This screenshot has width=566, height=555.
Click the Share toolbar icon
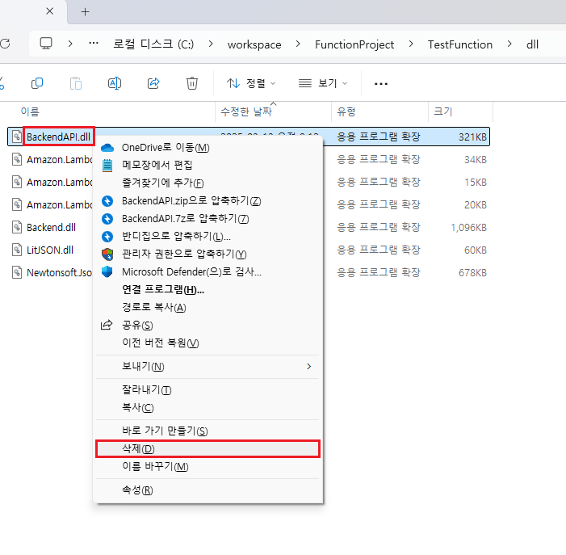pyautogui.click(x=153, y=83)
